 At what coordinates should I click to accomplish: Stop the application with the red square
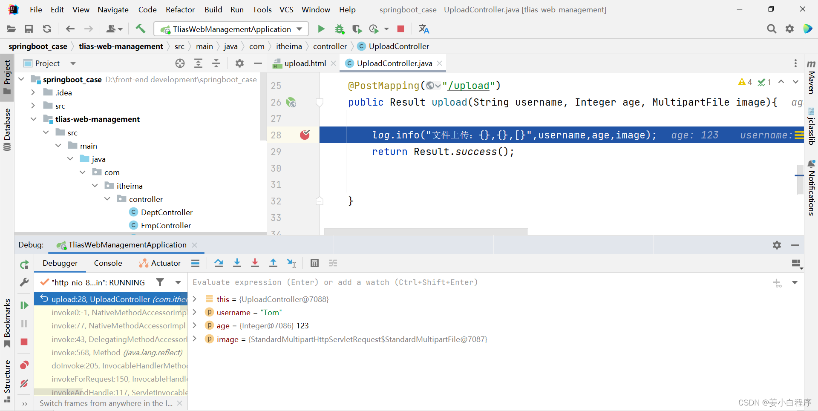pos(400,29)
